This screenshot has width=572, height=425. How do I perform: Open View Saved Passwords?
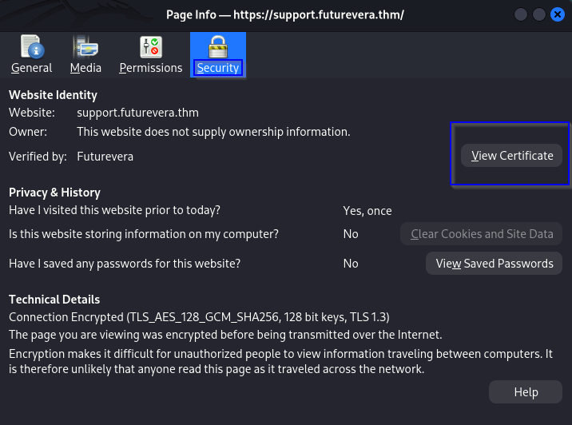click(494, 264)
